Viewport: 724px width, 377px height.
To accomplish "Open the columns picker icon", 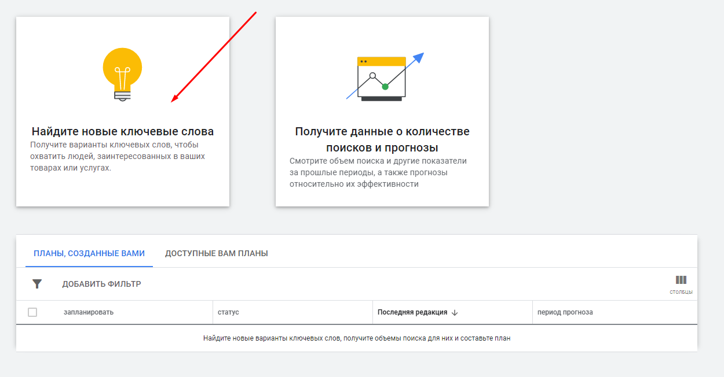I will [x=681, y=280].
